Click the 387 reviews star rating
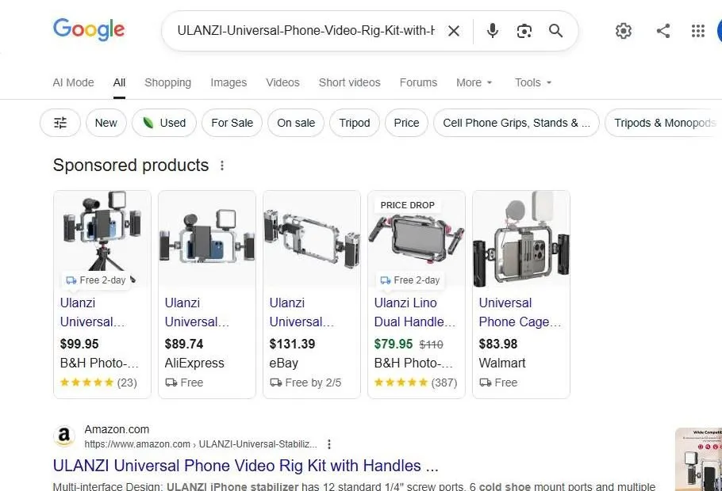This screenshot has width=722, height=491. [x=415, y=383]
